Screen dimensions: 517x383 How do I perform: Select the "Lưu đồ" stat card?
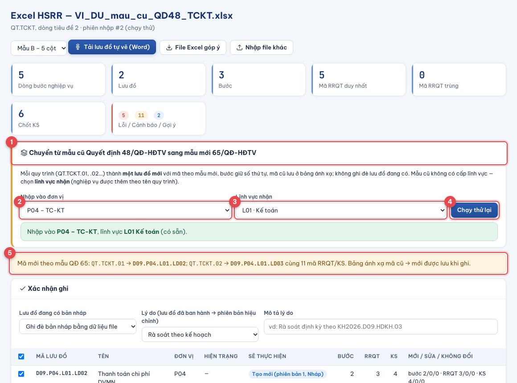pos(159,79)
